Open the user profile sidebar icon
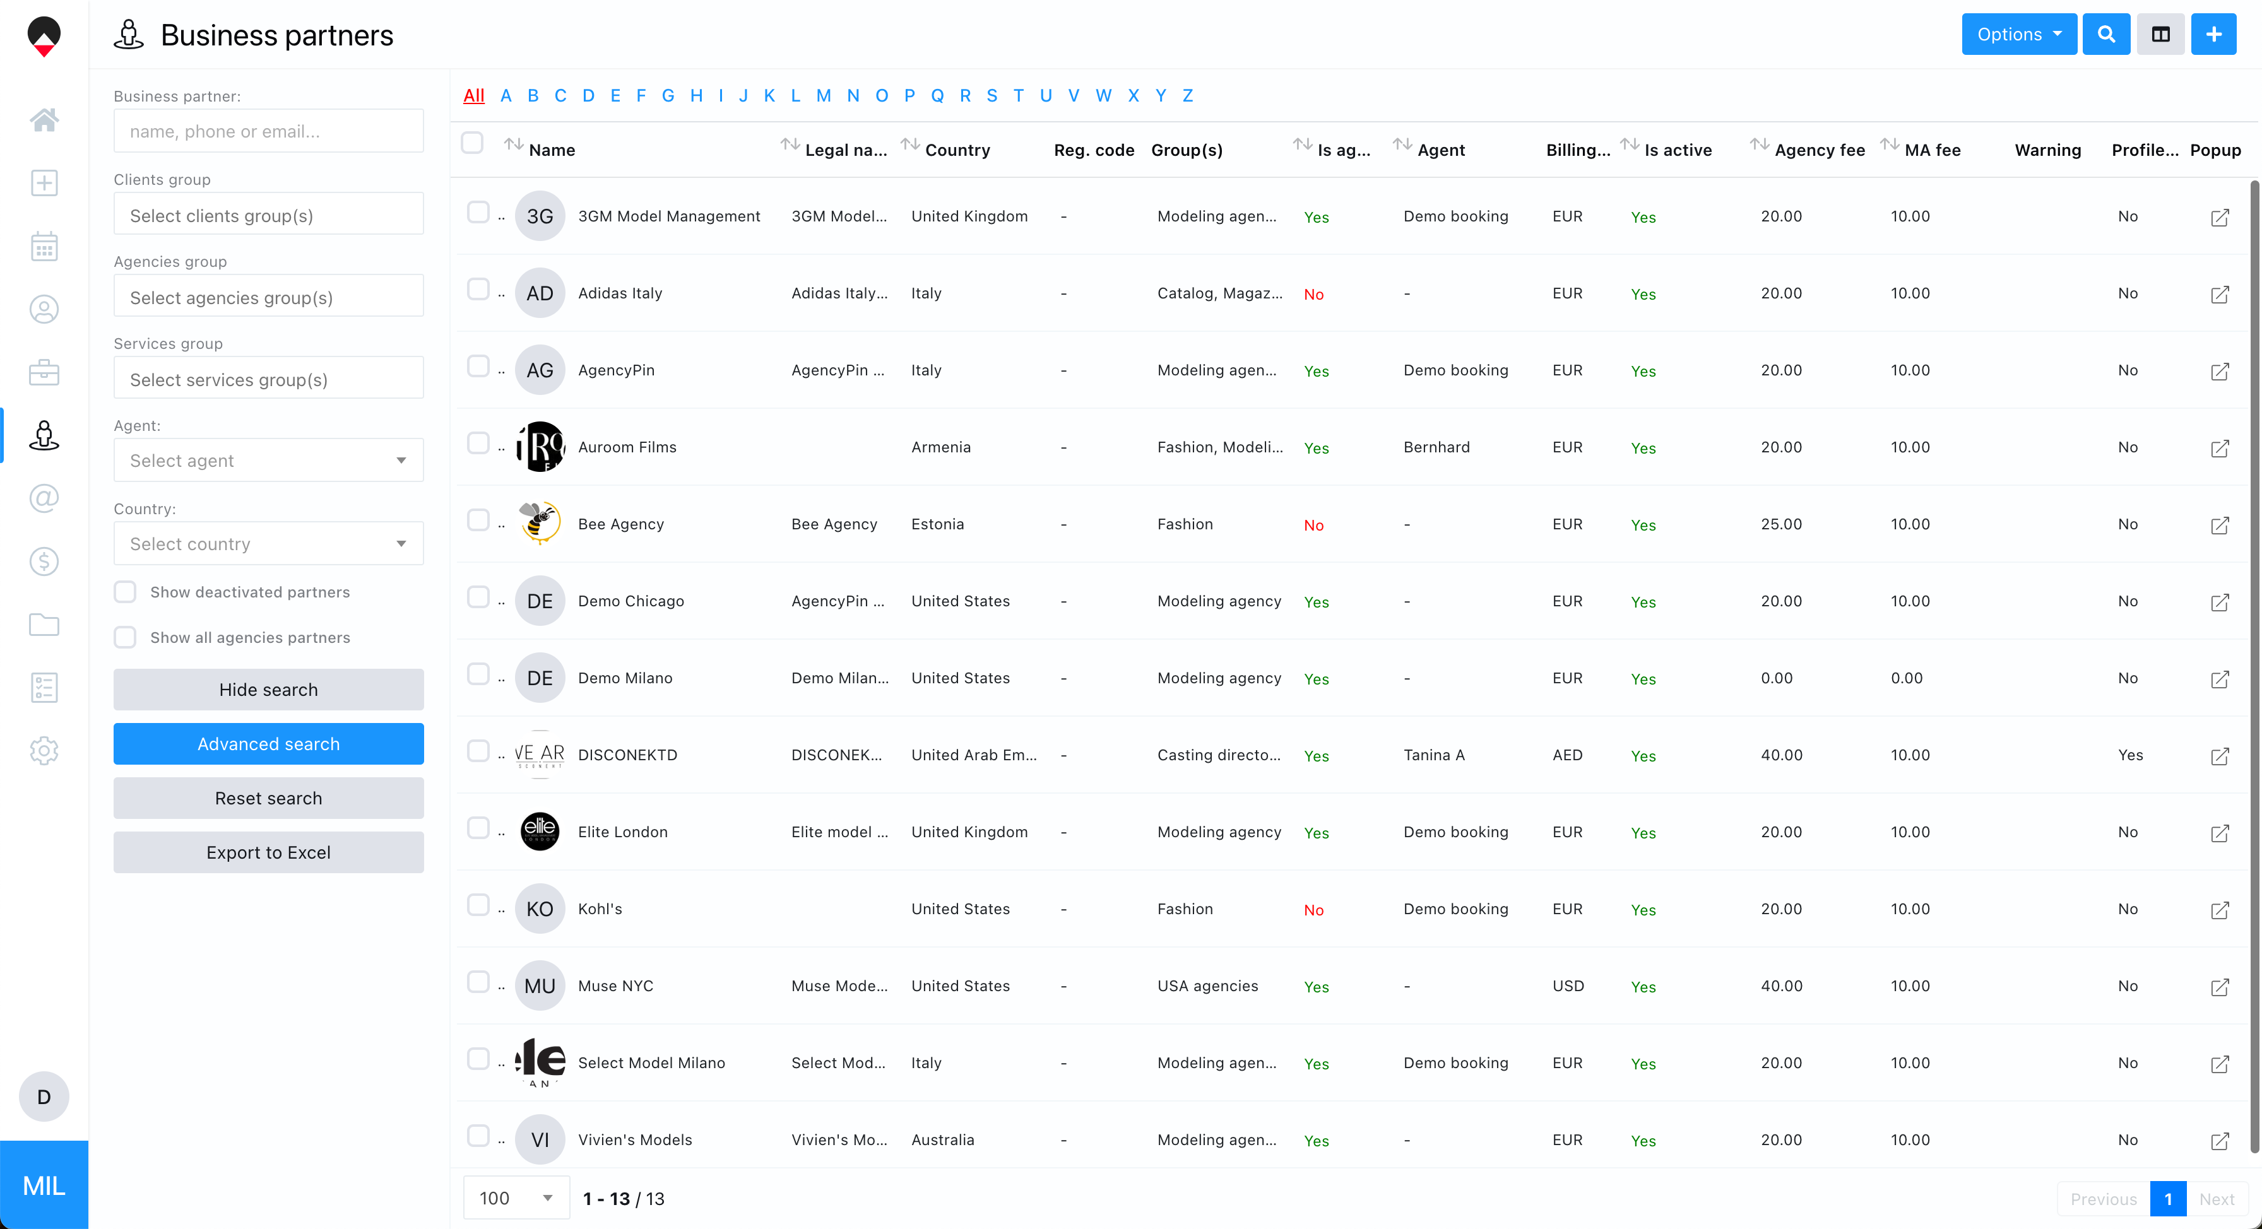The height and width of the screenshot is (1229, 2262). (44, 309)
